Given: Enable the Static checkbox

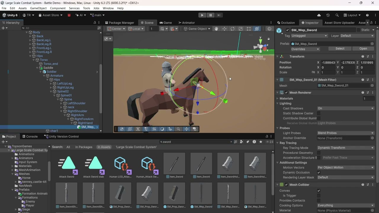Looking at the screenshot, I should click(x=359, y=30).
